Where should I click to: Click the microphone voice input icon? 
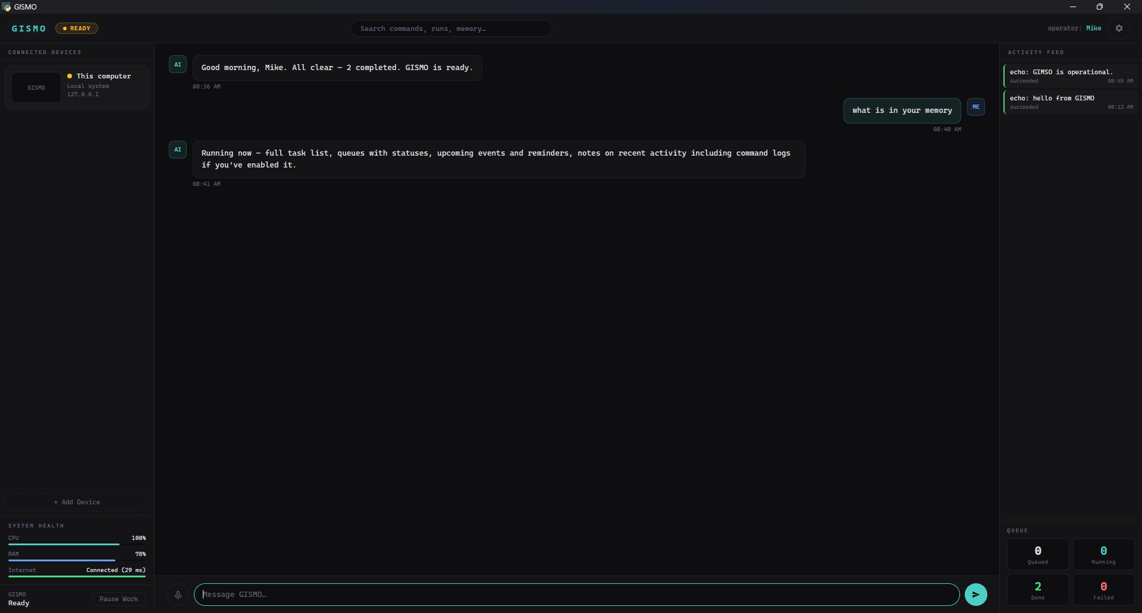pos(178,595)
